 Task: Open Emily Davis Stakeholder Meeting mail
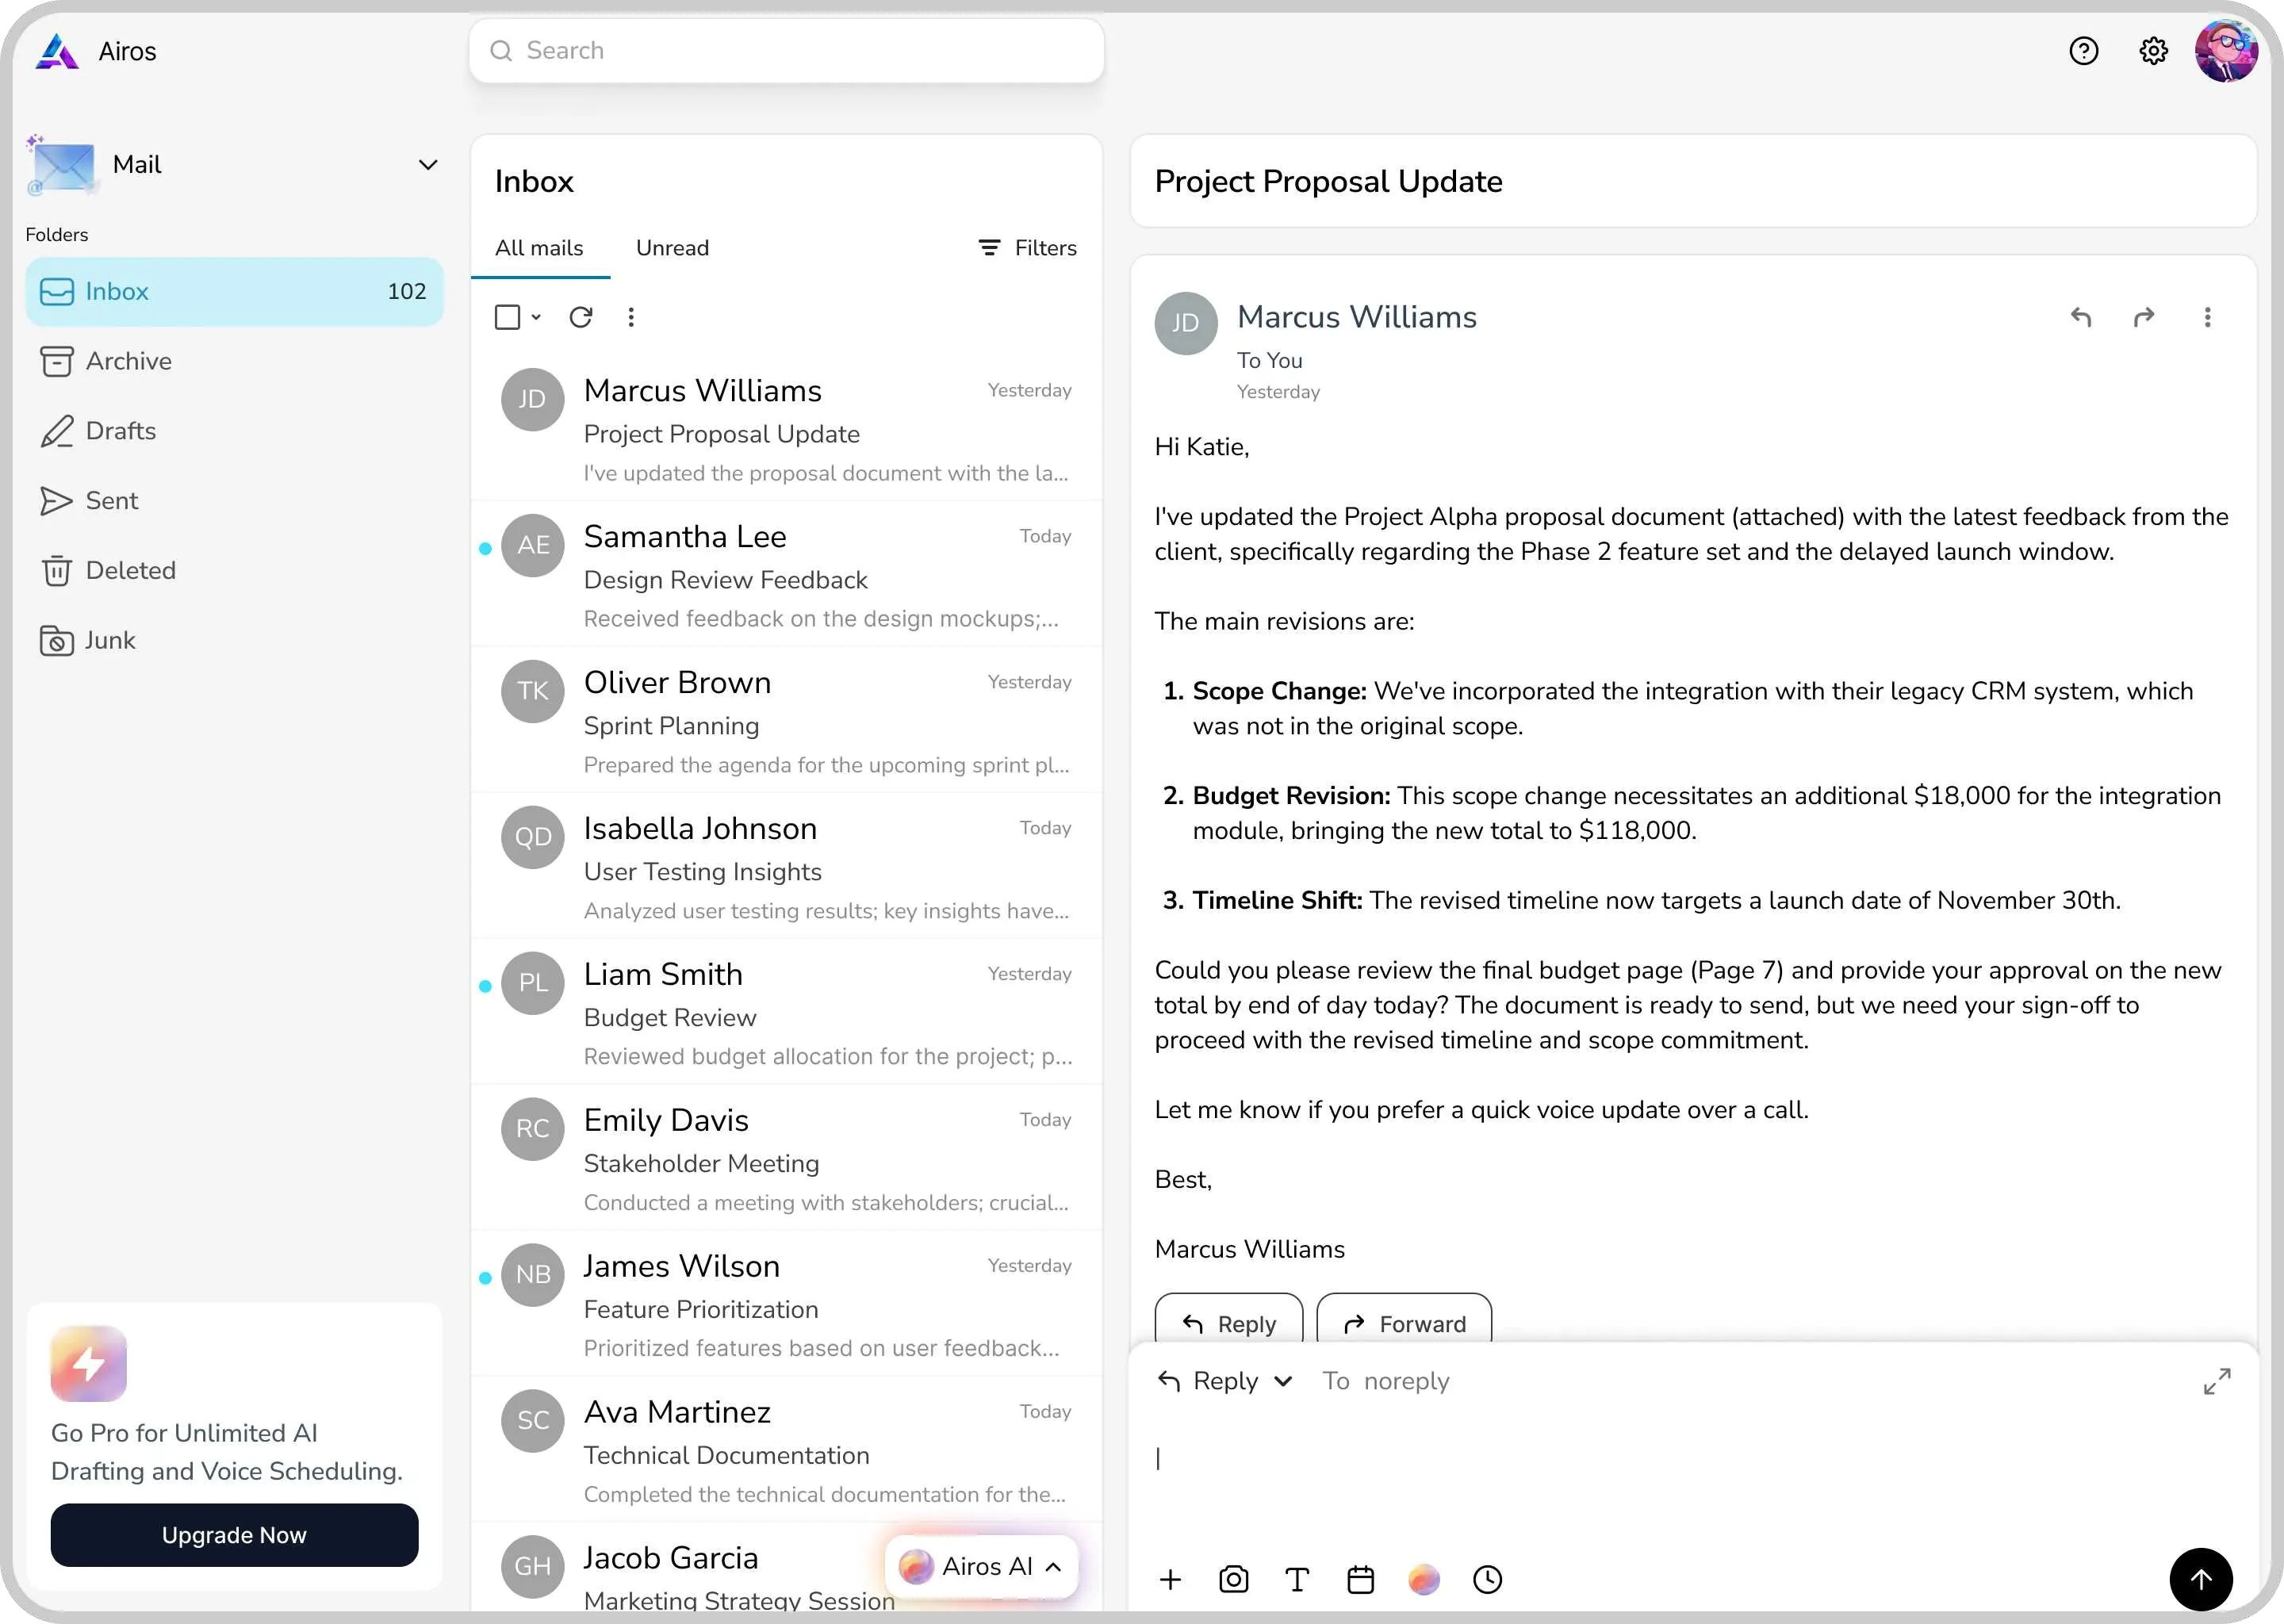786,1158
